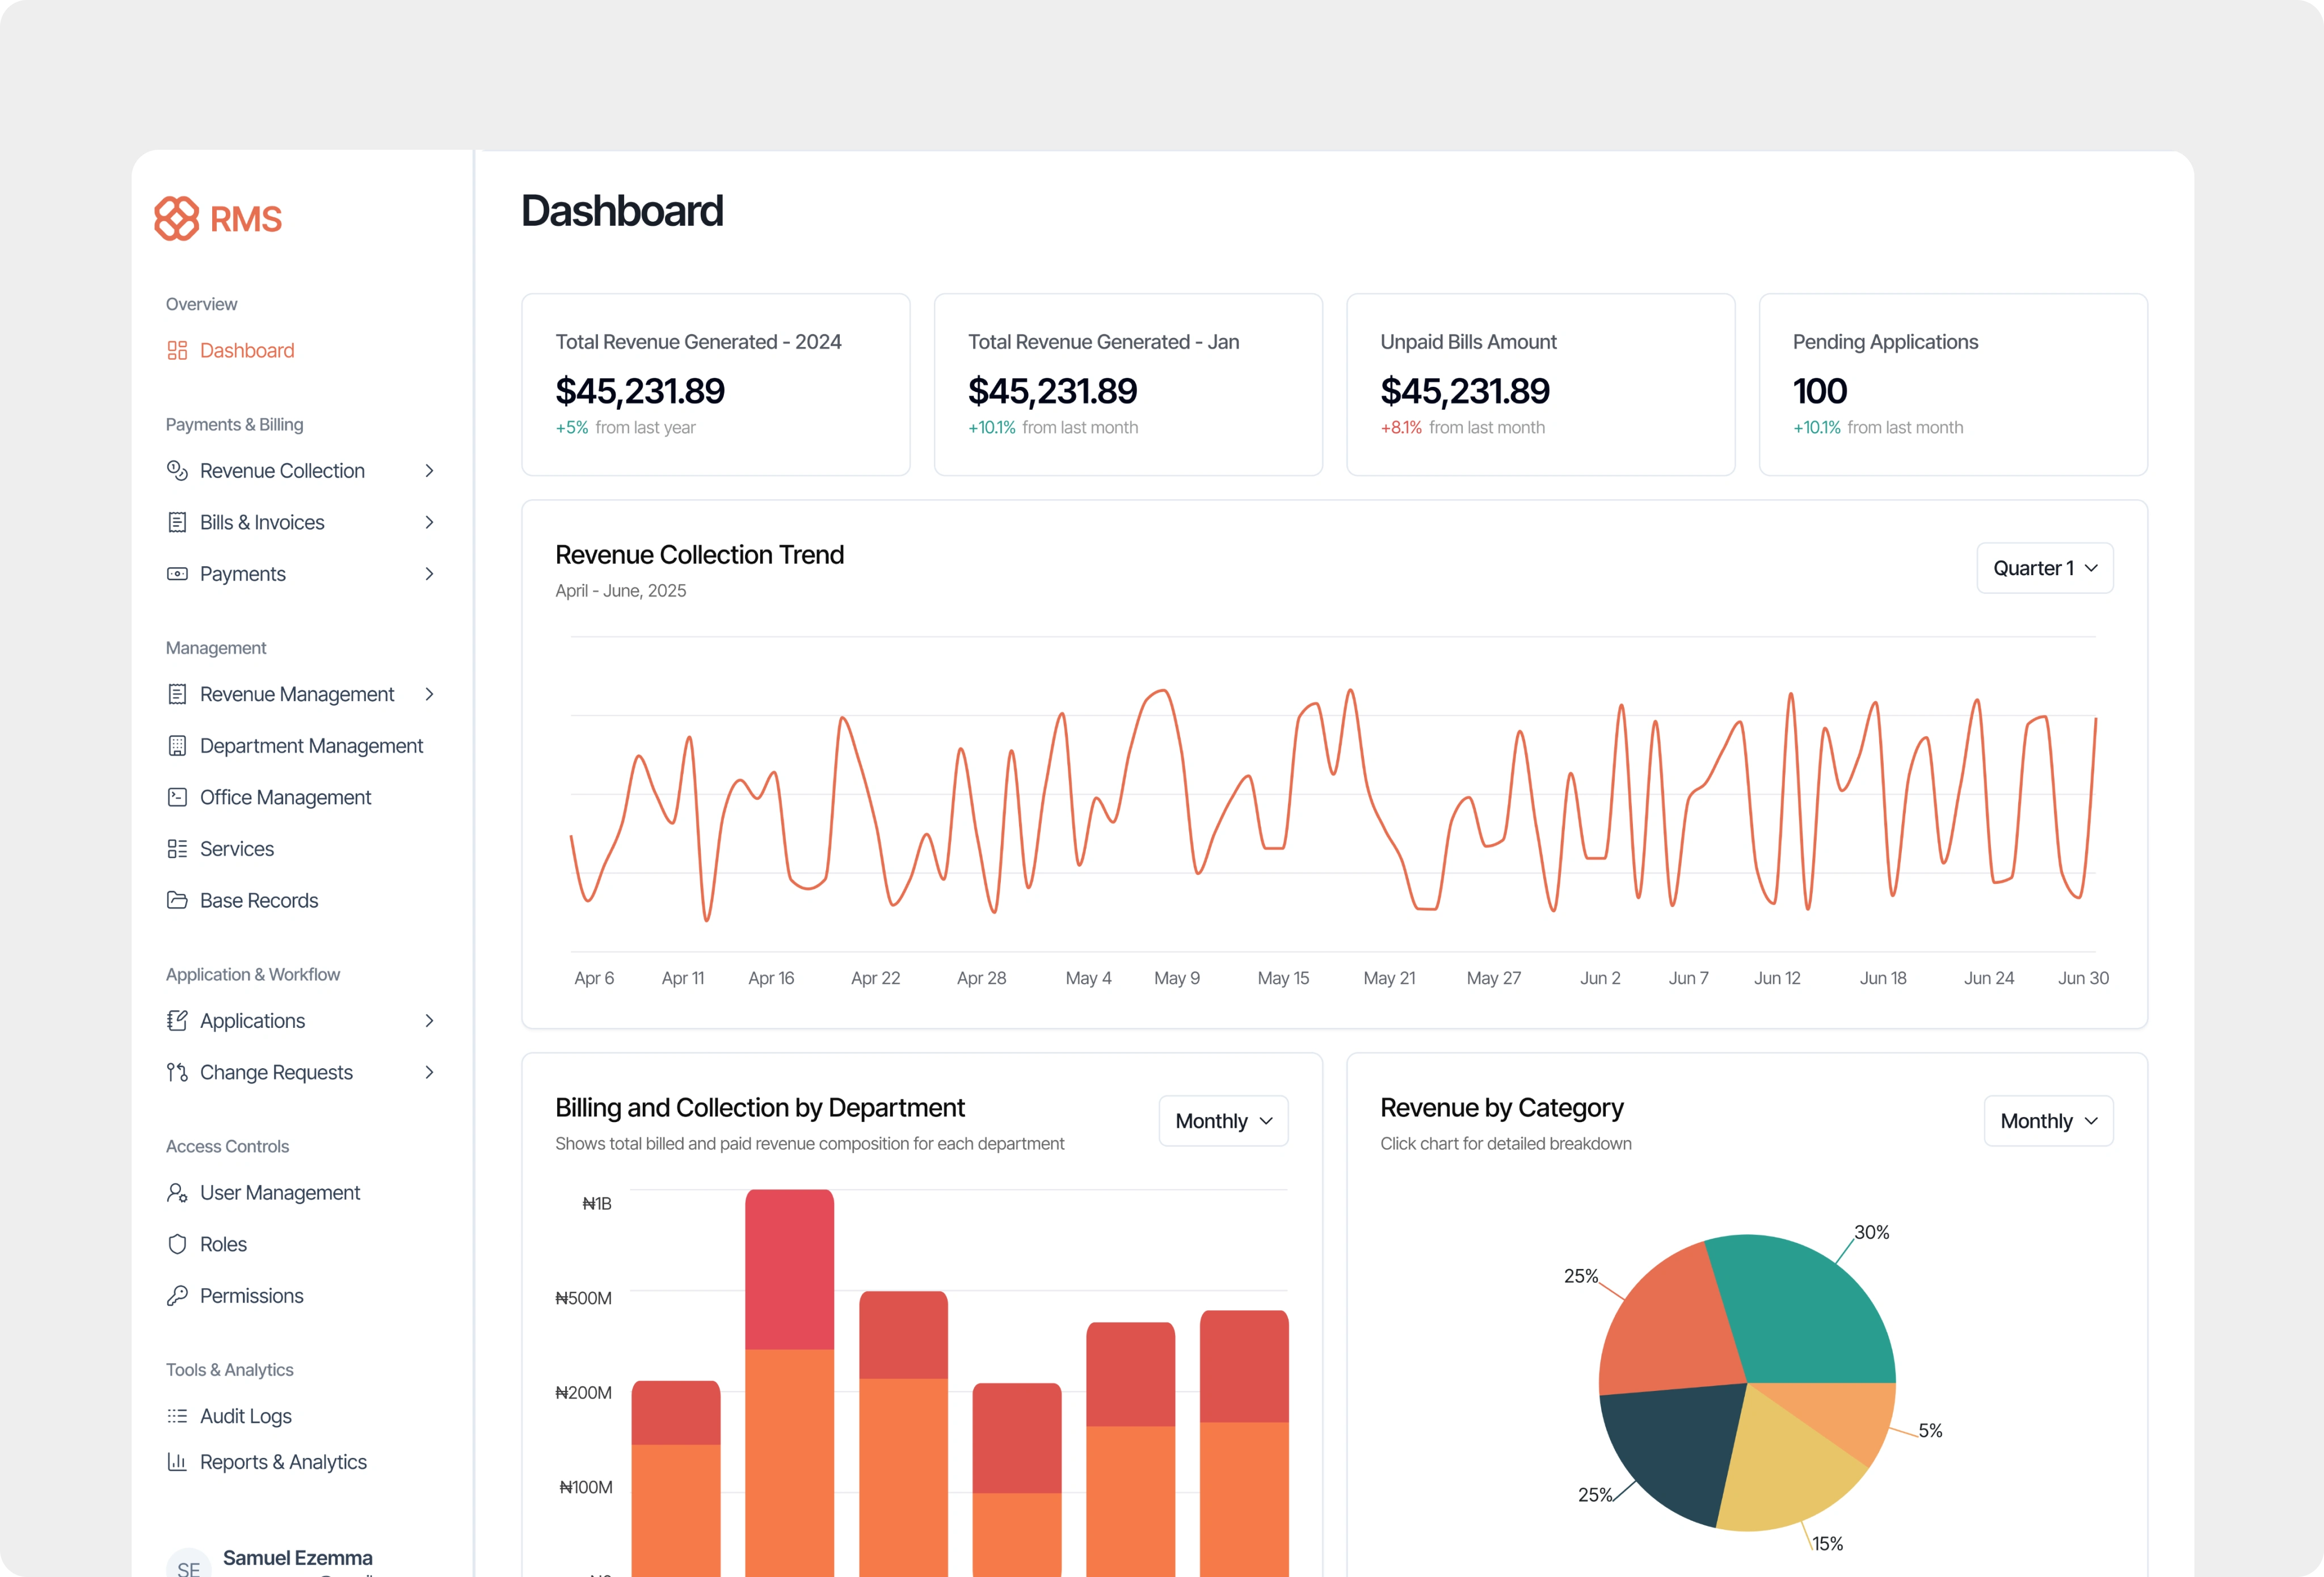This screenshot has height=1577, width=2324.
Task: Expand the Bills & Invoices submenu chevron
Action: pos(429,522)
